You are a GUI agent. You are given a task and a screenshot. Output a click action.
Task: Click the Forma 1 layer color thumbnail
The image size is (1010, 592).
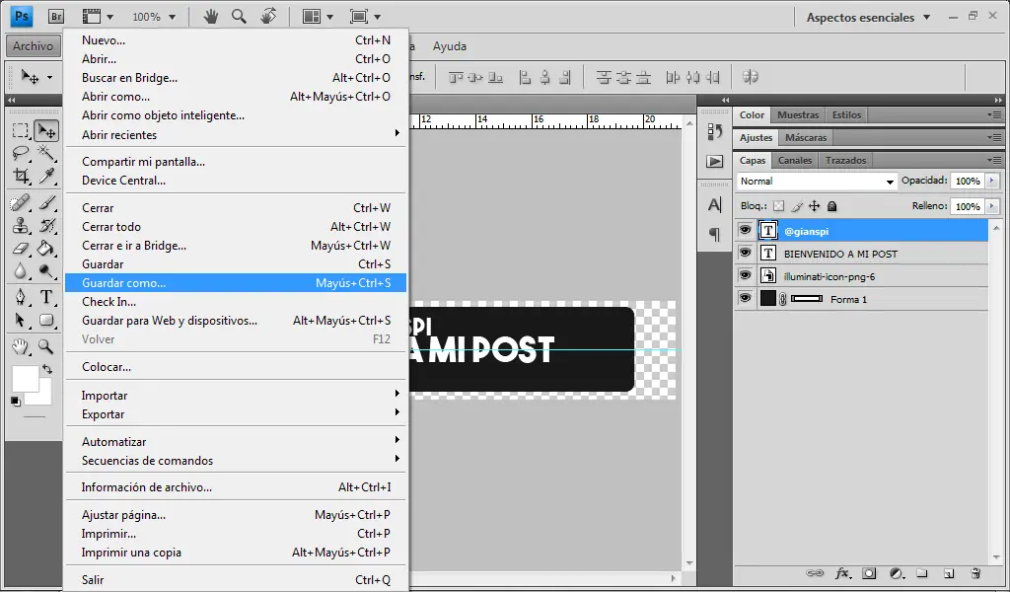pyautogui.click(x=767, y=298)
